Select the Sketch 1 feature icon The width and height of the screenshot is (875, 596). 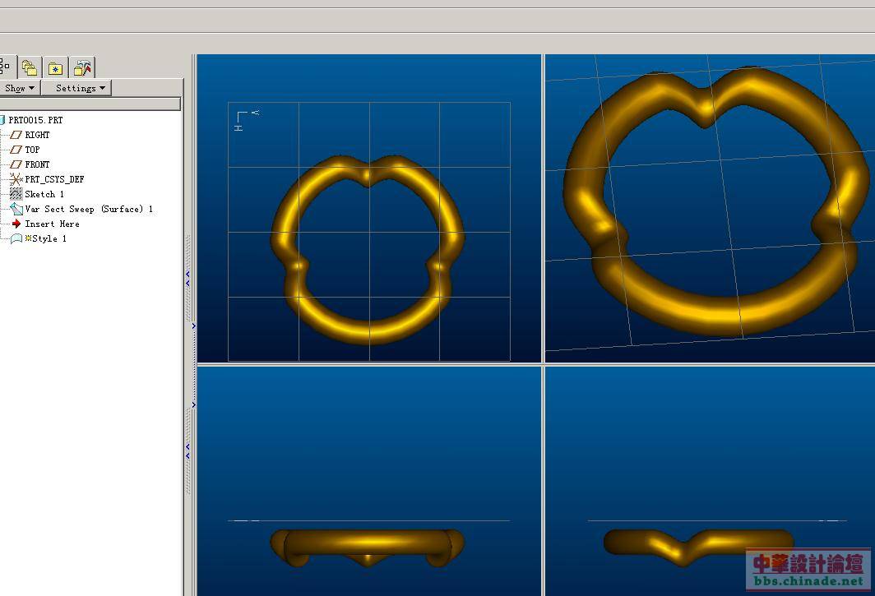[16, 194]
